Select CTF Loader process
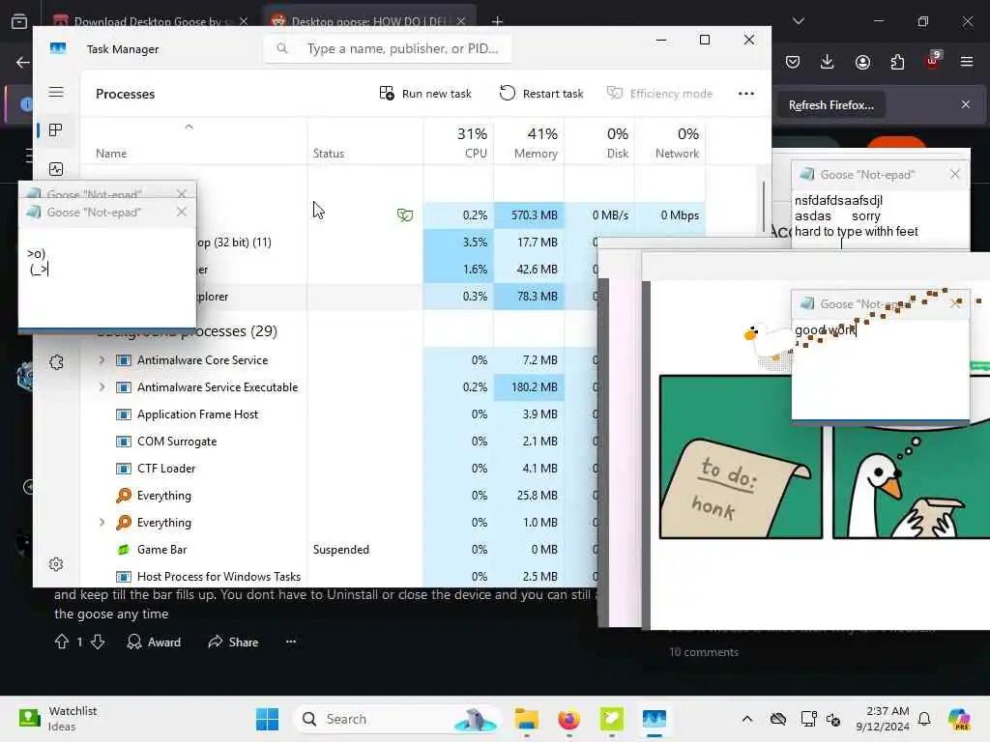 tap(166, 469)
